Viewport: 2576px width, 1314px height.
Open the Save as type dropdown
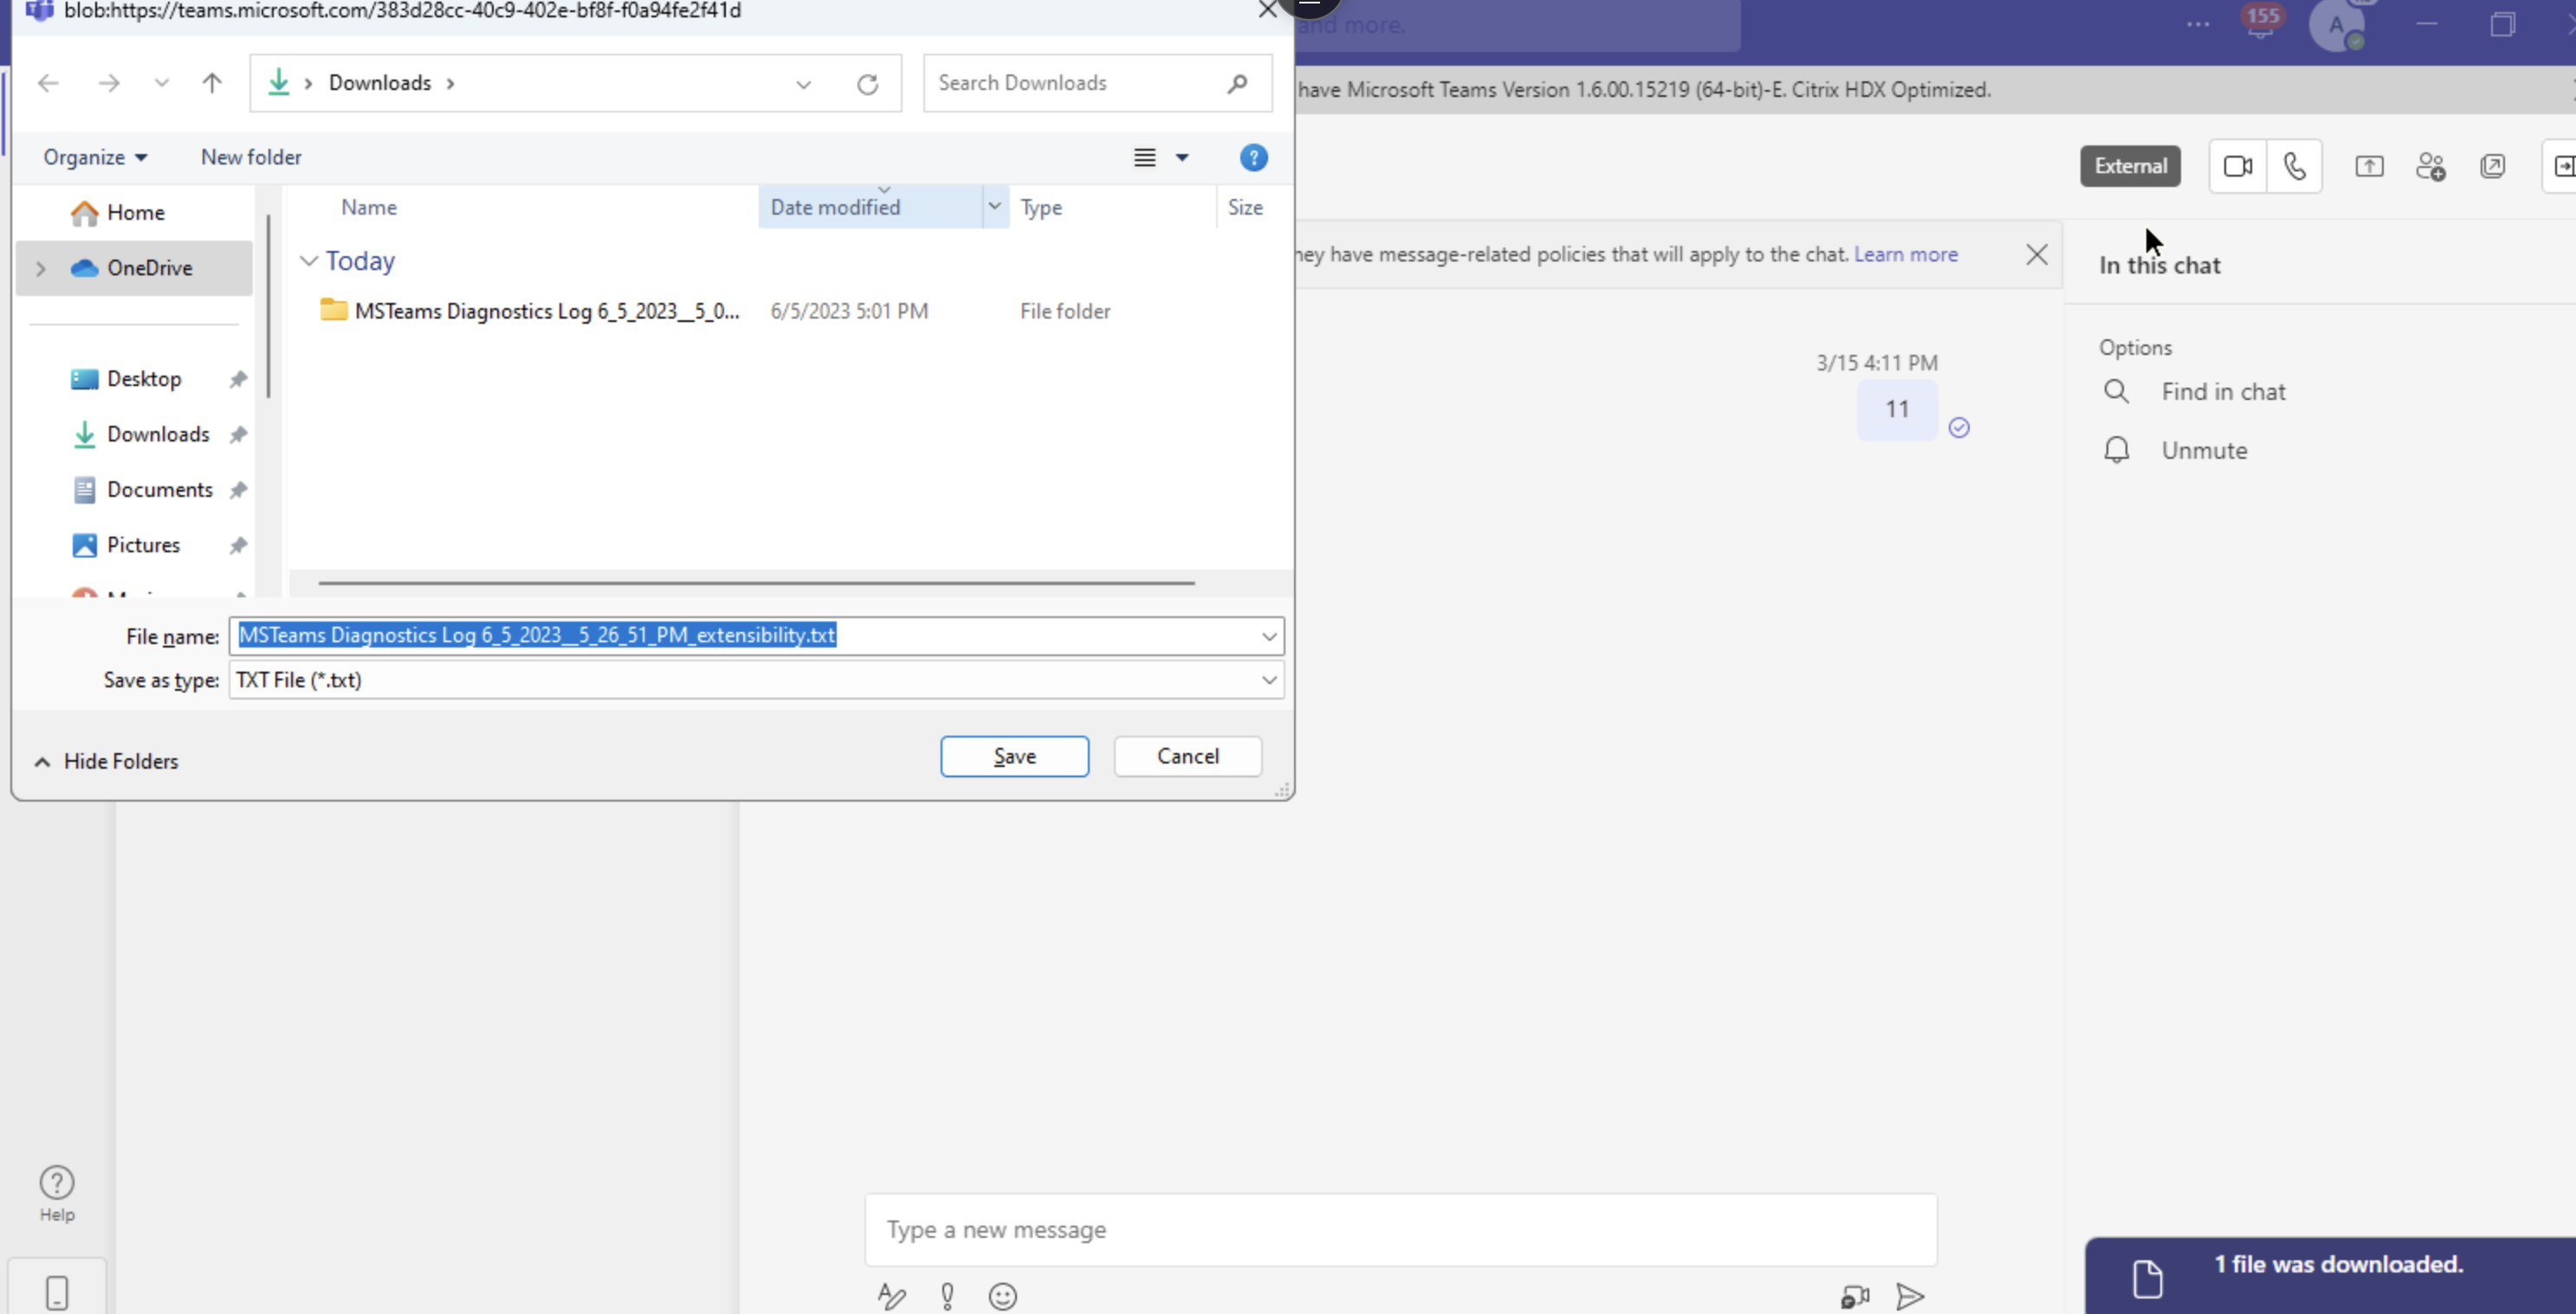[x=1268, y=680]
